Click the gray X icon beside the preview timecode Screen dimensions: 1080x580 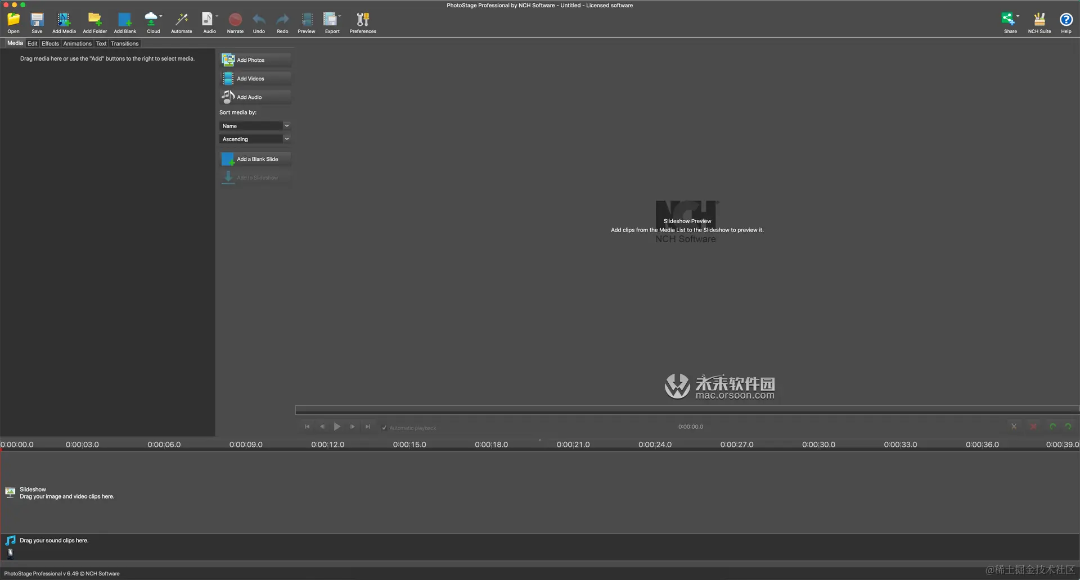point(1014,427)
